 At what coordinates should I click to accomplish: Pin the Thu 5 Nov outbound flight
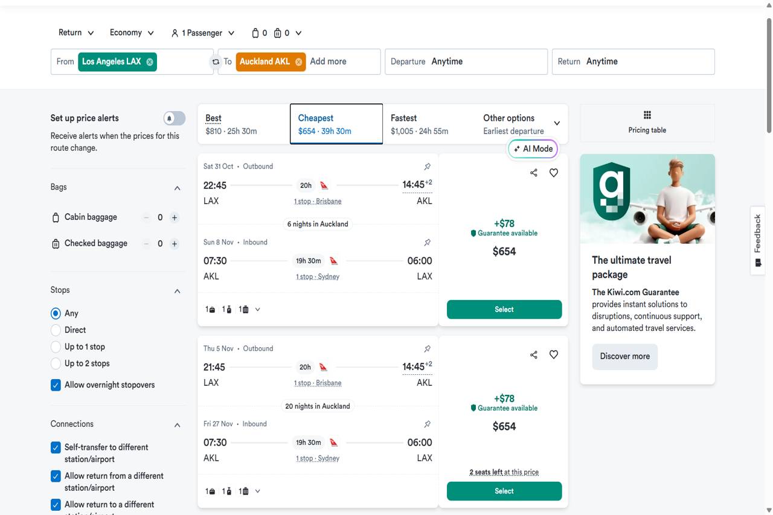pyautogui.click(x=427, y=348)
